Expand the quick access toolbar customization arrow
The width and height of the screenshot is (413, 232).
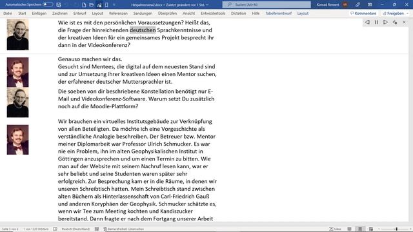[x=114, y=5]
